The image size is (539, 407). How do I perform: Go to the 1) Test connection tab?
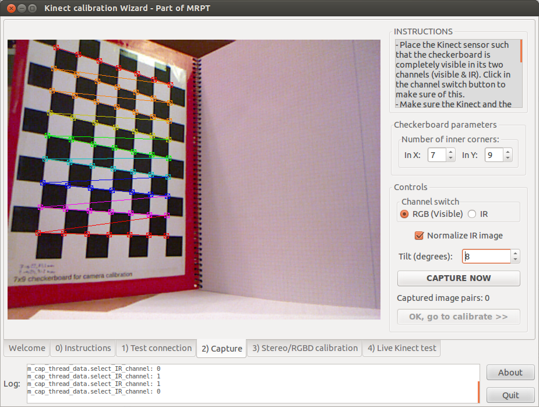156,348
